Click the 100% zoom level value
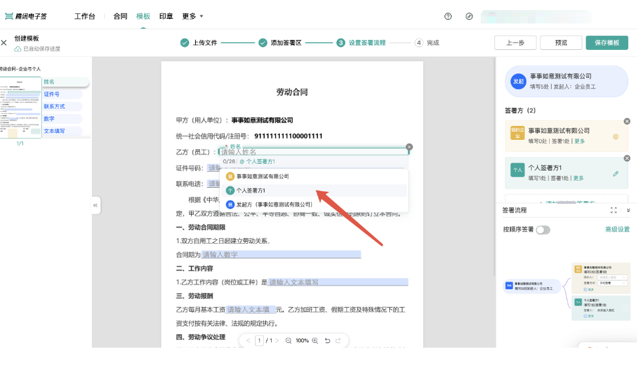Image resolution: width=637 pixels, height=373 pixels. tap(302, 340)
